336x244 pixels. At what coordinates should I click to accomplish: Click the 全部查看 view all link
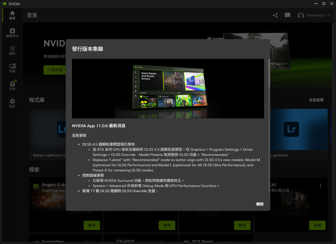point(316,100)
